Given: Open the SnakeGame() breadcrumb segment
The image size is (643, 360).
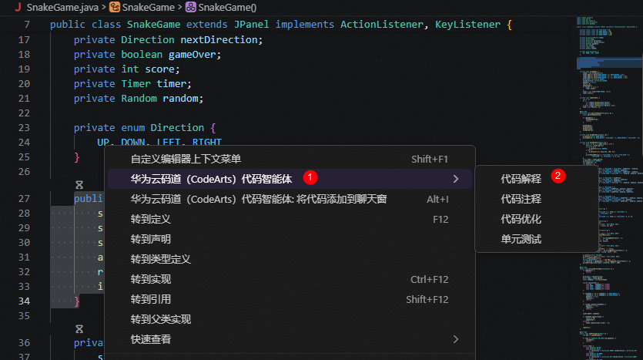Looking at the screenshot, I should (x=227, y=8).
